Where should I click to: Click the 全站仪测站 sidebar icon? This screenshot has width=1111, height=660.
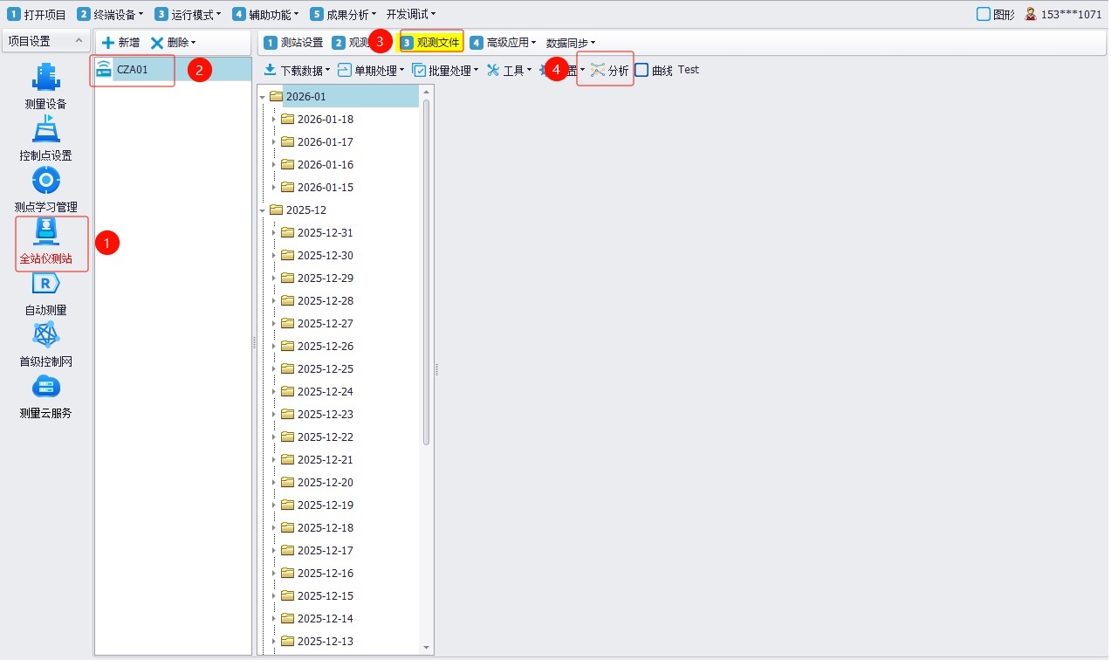click(x=45, y=232)
